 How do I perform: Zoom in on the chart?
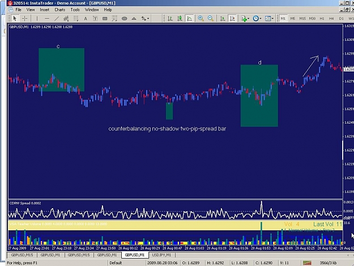point(201,19)
